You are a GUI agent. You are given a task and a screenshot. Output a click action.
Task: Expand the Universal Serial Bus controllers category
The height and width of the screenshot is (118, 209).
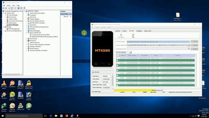[26, 50]
